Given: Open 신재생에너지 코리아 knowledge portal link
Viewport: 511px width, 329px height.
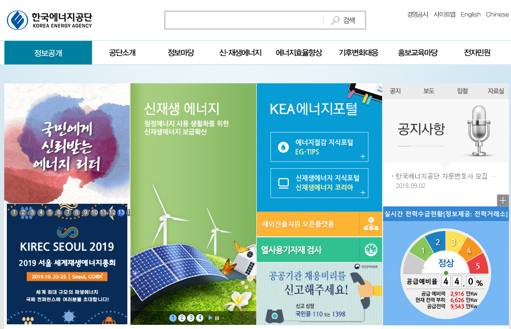Looking at the screenshot, I should (x=319, y=183).
